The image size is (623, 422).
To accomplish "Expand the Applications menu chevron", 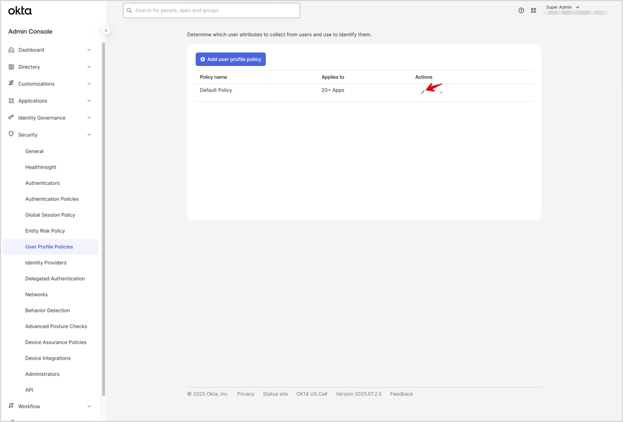I will tap(89, 101).
